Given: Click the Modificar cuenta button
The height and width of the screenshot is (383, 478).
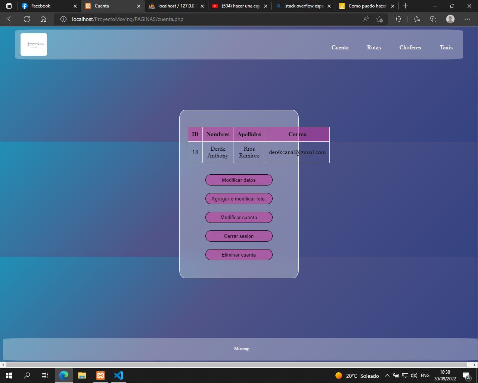Looking at the screenshot, I should [239, 217].
